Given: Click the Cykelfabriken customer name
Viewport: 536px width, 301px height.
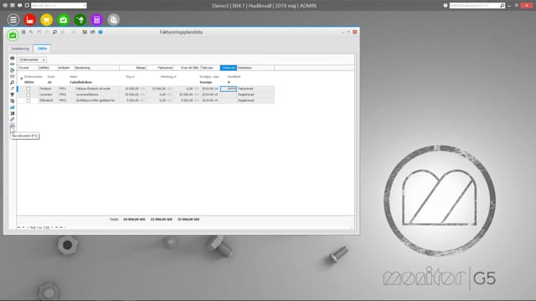Looking at the screenshot, I should pyautogui.click(x=81, y=82).
